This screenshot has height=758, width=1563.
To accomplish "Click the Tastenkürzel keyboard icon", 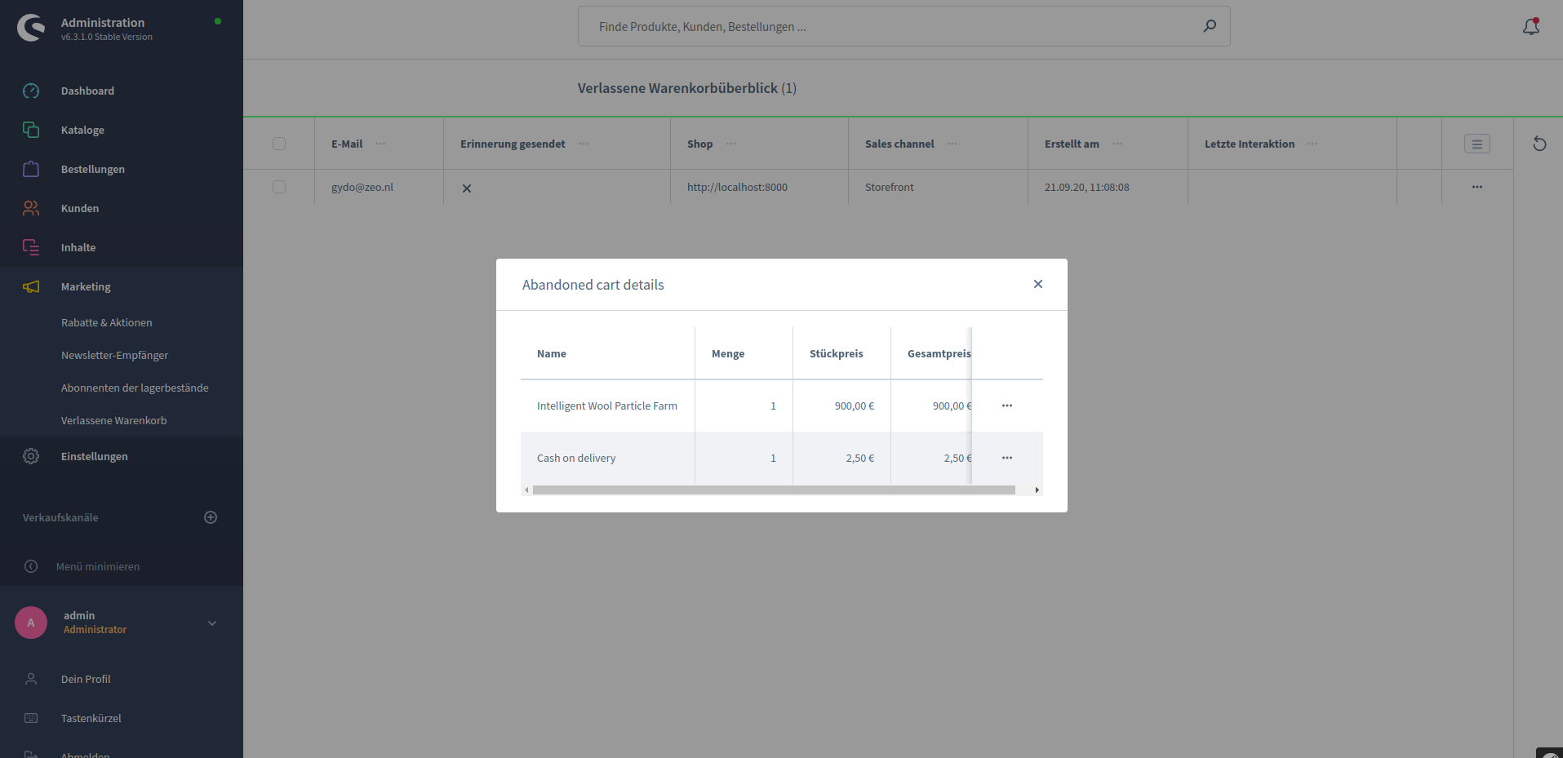I will tap(31, 718).
